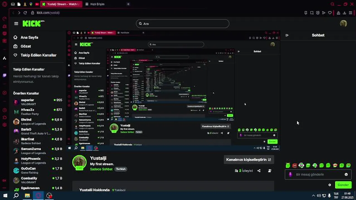Click the user icon beside share

pyautogui.click(x=270, y=171)
